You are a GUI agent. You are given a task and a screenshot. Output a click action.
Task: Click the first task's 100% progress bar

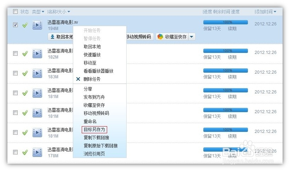click(x=225, y=22)
